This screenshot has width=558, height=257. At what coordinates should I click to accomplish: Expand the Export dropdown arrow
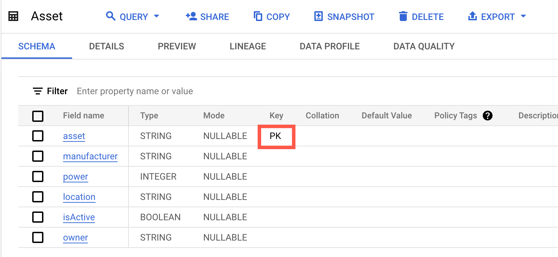[x=523, y=16]
